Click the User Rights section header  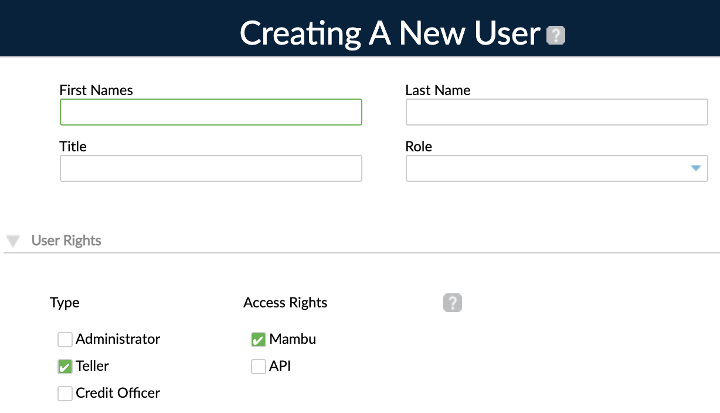coord(66,241)
